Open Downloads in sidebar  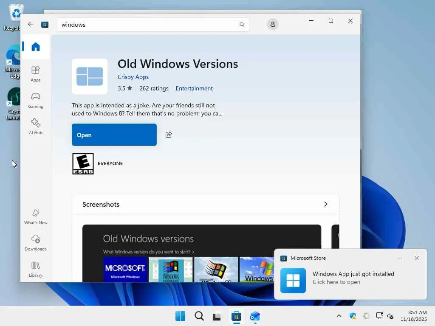36,243
